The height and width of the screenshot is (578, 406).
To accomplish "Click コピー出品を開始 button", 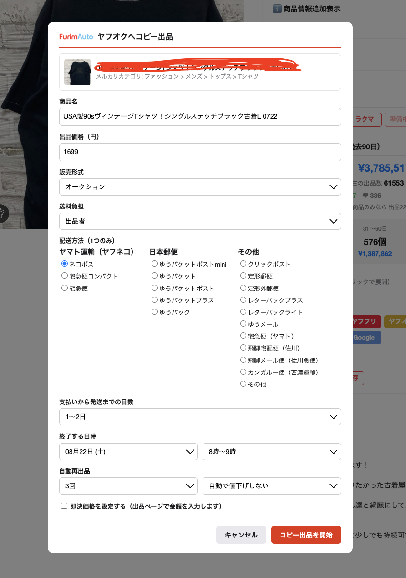I will pyautogui.click(x=306, y=535).
